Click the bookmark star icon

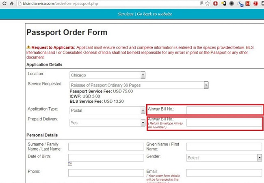[208, 3]
